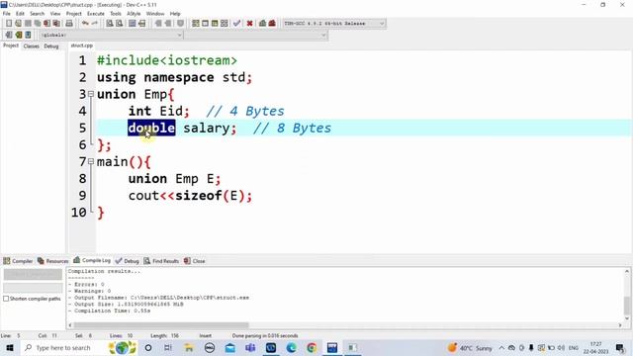Screen dimensions: 633x356
Task: Click the Find toolbar icon
Action: click(x=110, y=24)
